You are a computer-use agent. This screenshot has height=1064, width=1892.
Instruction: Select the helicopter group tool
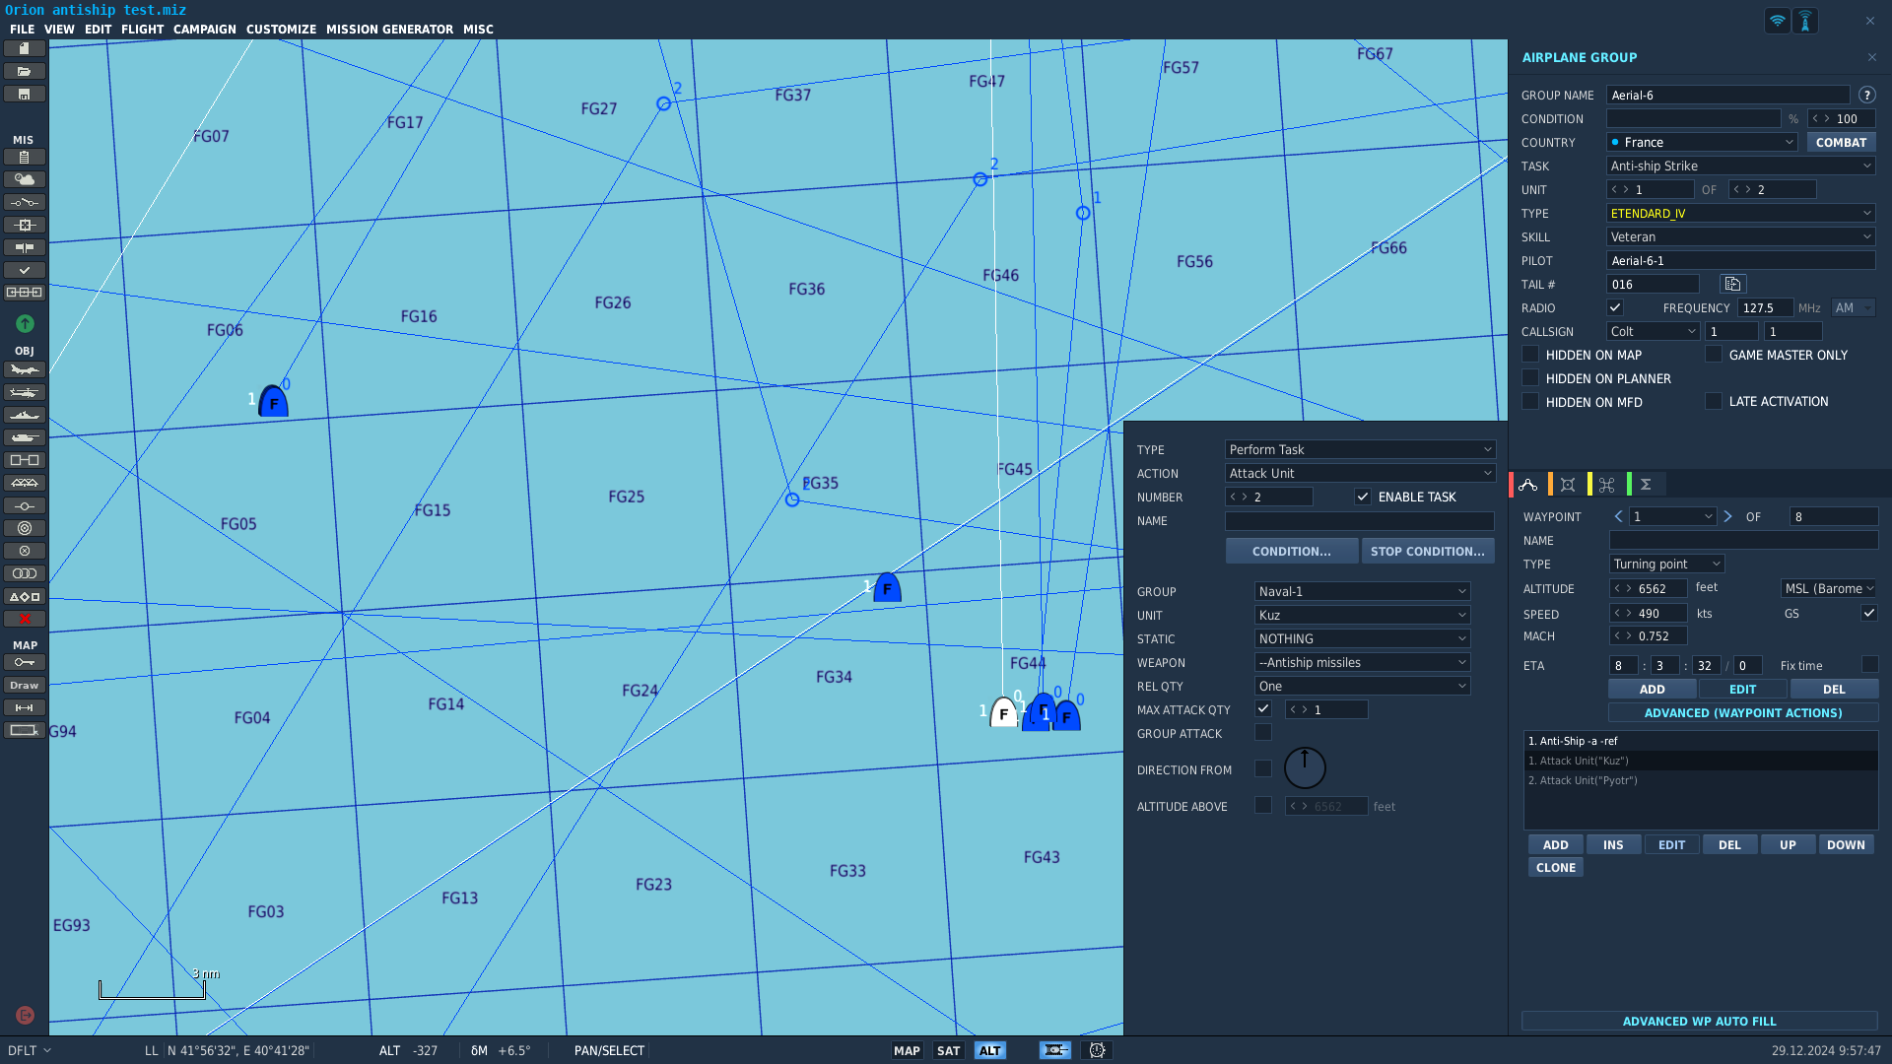[x=25, y=392]
